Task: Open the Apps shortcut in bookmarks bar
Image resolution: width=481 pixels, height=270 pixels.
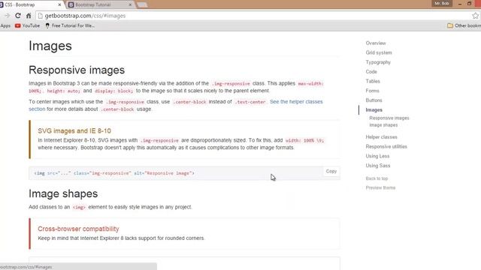Action: (5, 25)
